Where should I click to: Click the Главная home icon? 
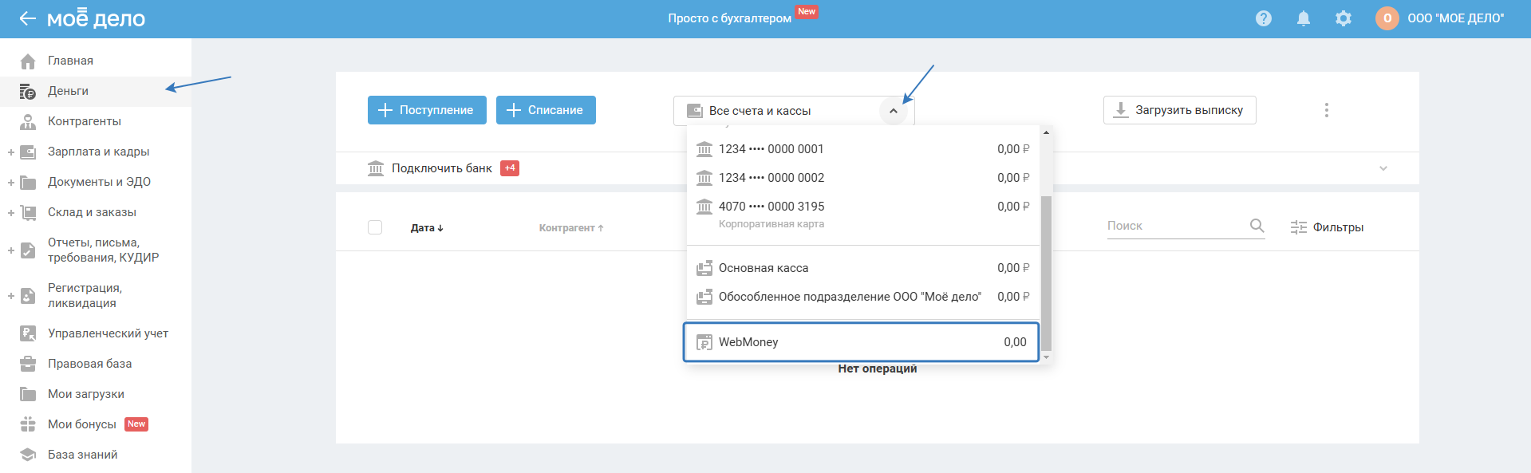point(28,61)
